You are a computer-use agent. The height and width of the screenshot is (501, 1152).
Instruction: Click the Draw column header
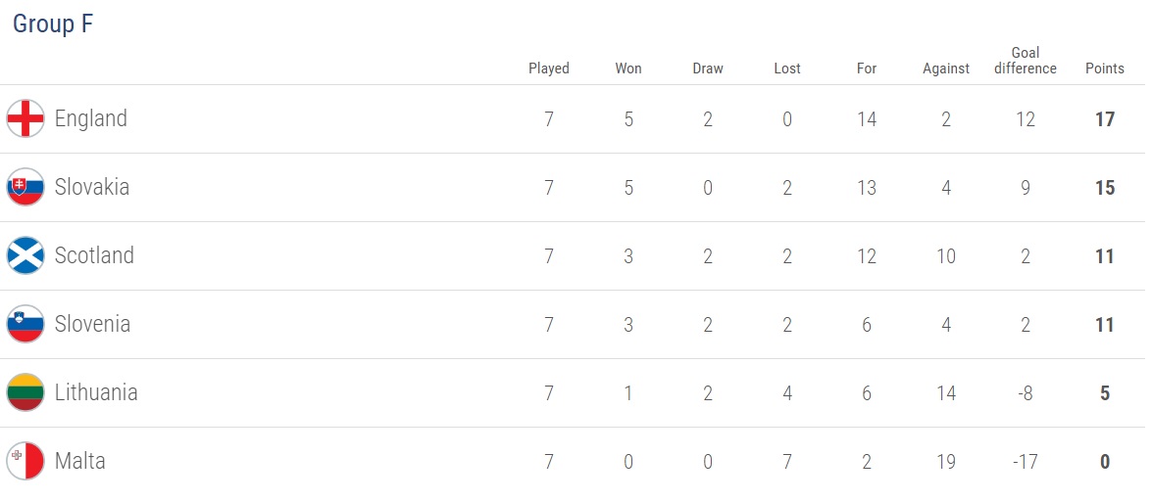pyautogui.click(x=708, y=68)
